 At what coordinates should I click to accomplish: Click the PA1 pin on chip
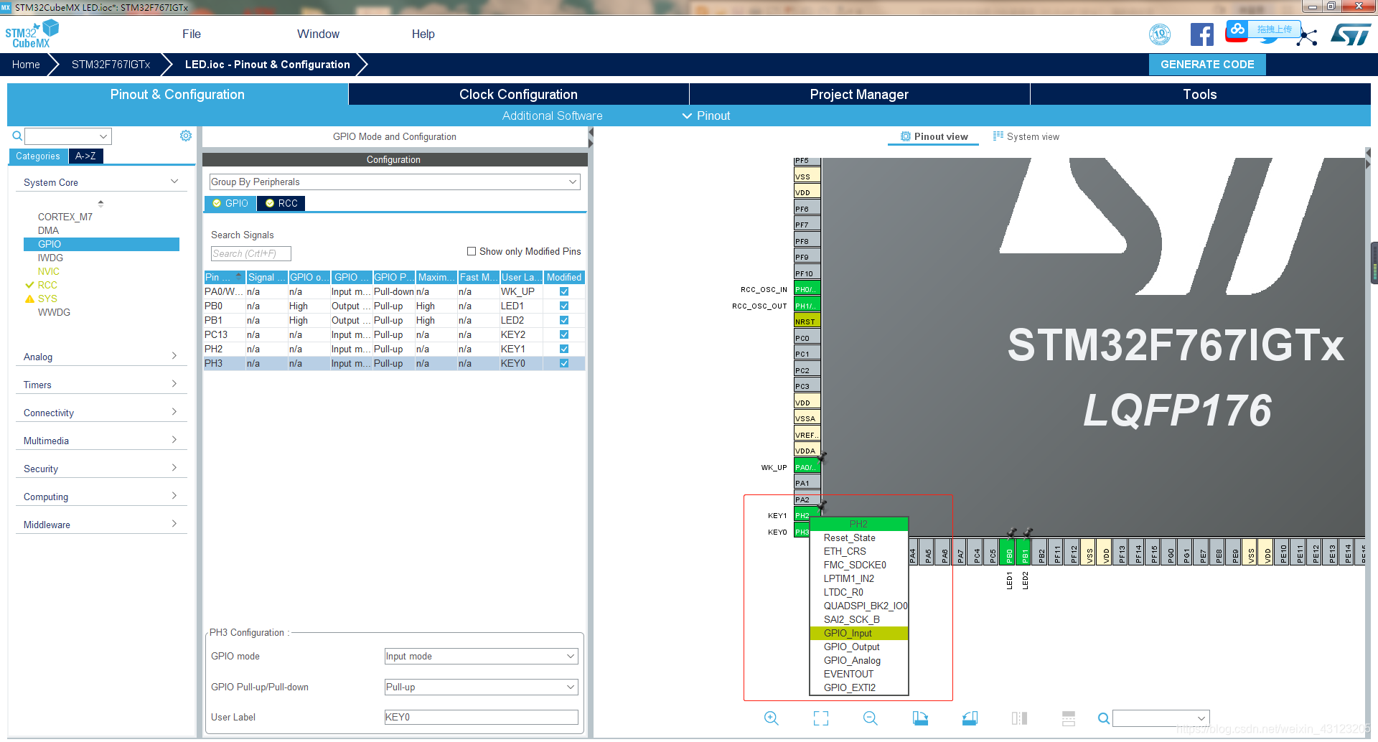point(807,483)
